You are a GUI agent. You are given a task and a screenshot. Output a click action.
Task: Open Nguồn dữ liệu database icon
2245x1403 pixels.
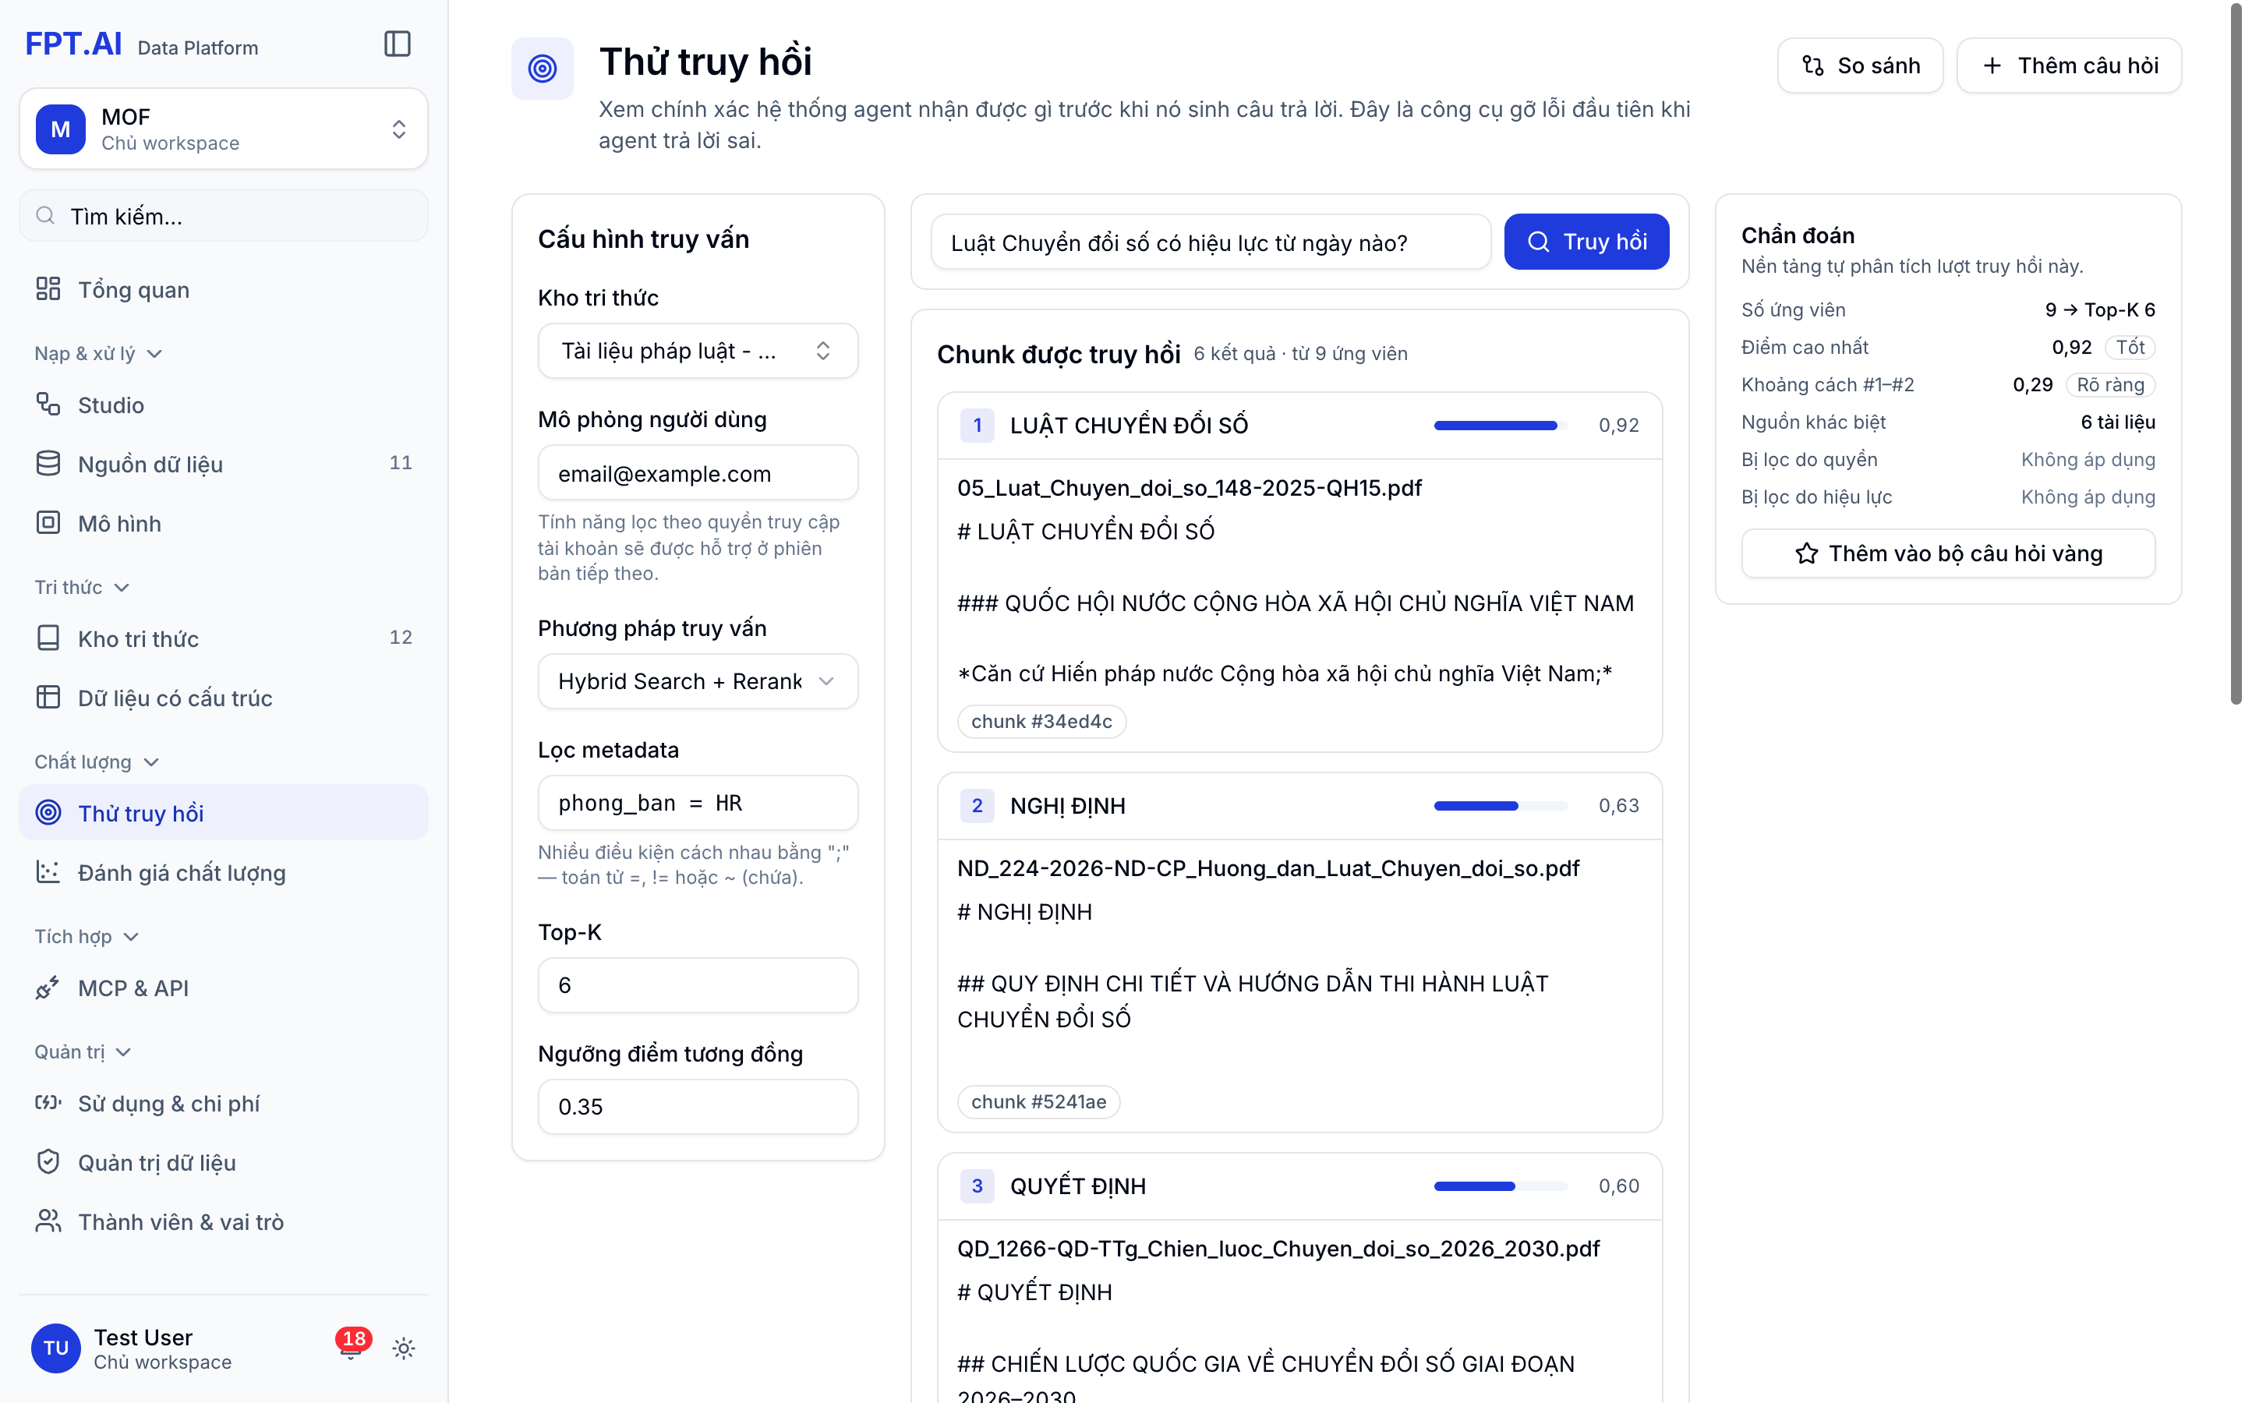[48, 463]
